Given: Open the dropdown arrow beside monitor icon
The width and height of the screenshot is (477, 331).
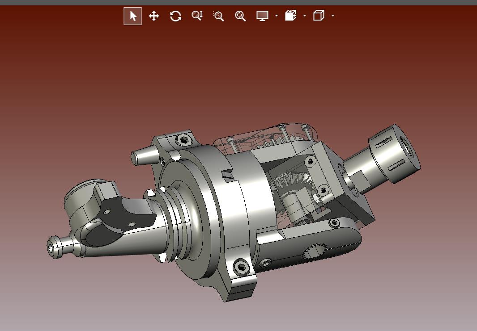Looking at the screenshot, I should [x=276, y=16].
